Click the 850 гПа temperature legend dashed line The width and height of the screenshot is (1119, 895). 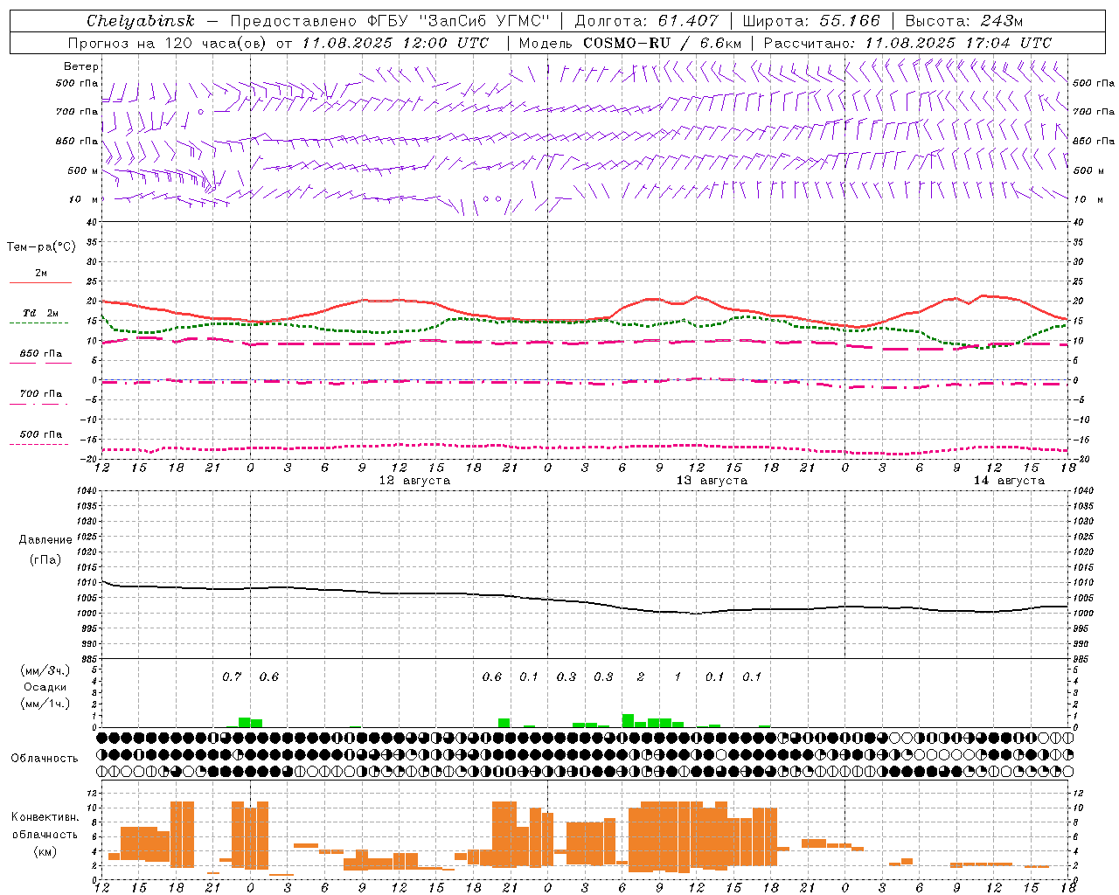click(x=40, y=364)
